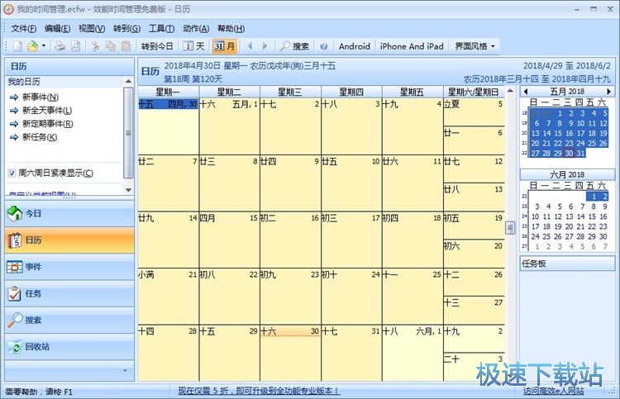The image size is (620, 399).
Task: Click 访问高效e人网站 link
Action: click(554, 391)
